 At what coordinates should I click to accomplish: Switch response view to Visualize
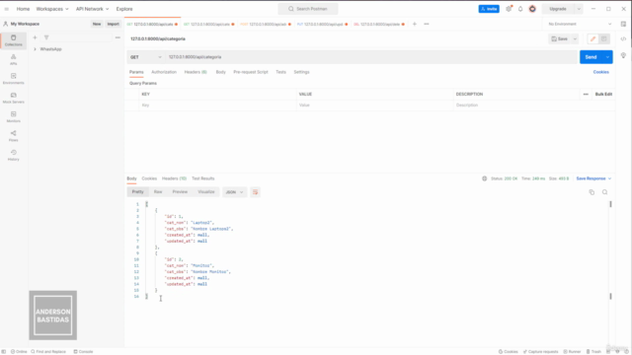pyautogui.click(x=206, y=192)
